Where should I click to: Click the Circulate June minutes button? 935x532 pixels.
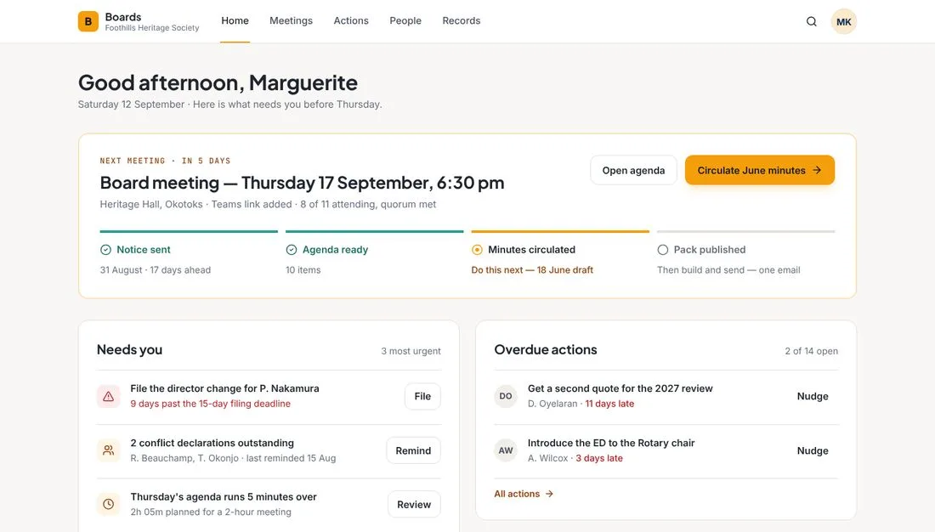760,170
